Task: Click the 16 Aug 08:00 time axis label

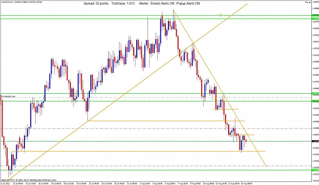Action: pyautogui.click(x=247, y=183)
